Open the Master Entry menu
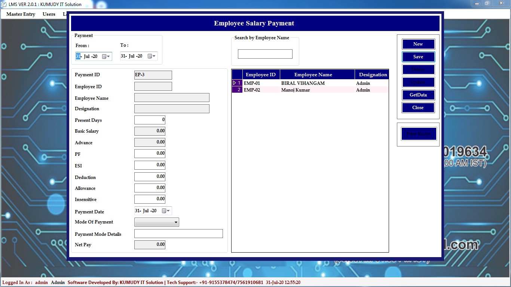This screenshot has height=287, width=511. tap(21, 14)
